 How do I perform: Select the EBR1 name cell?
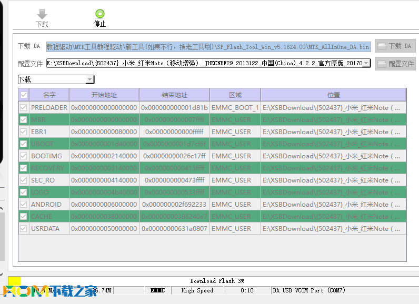(x=49, y=132)
